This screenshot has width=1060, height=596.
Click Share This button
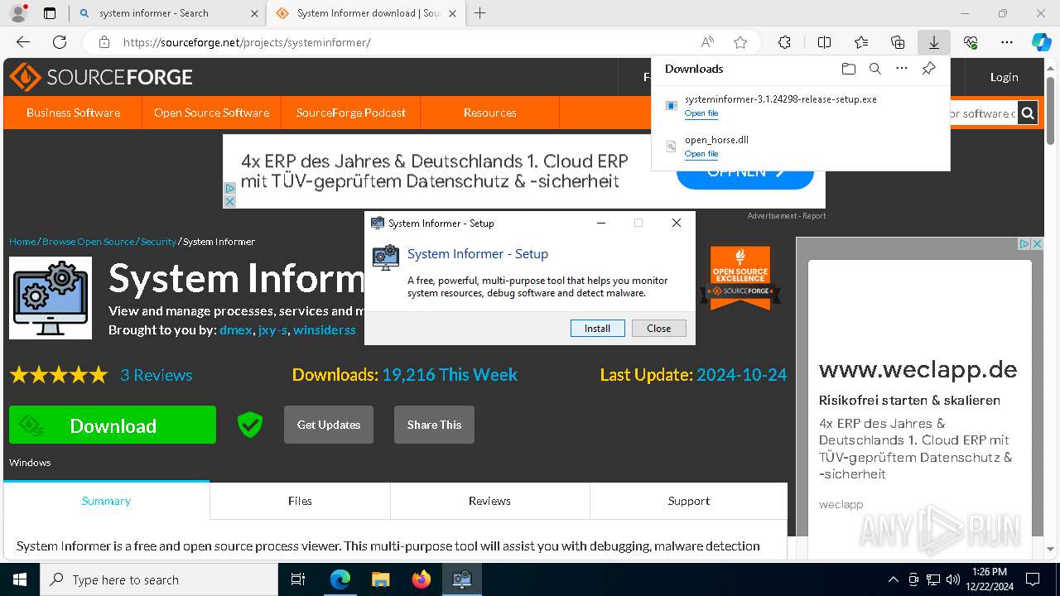tap(434, 425)
